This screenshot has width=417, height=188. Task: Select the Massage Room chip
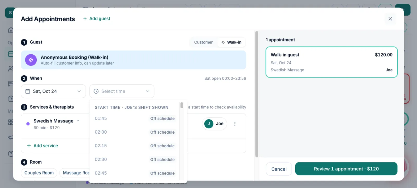coord(75,173)
